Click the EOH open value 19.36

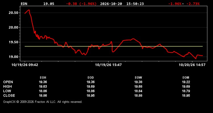tap(43, 82)
